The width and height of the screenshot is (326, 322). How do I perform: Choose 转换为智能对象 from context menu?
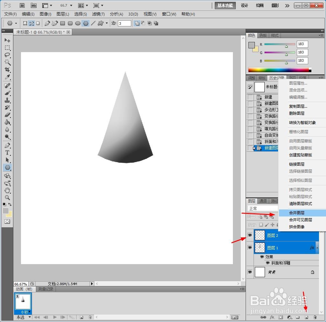coord(302,123)
